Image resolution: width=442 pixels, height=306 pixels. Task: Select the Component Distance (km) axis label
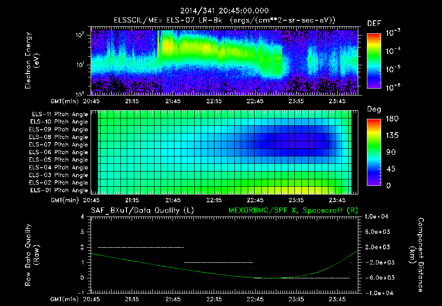[417, 255]
